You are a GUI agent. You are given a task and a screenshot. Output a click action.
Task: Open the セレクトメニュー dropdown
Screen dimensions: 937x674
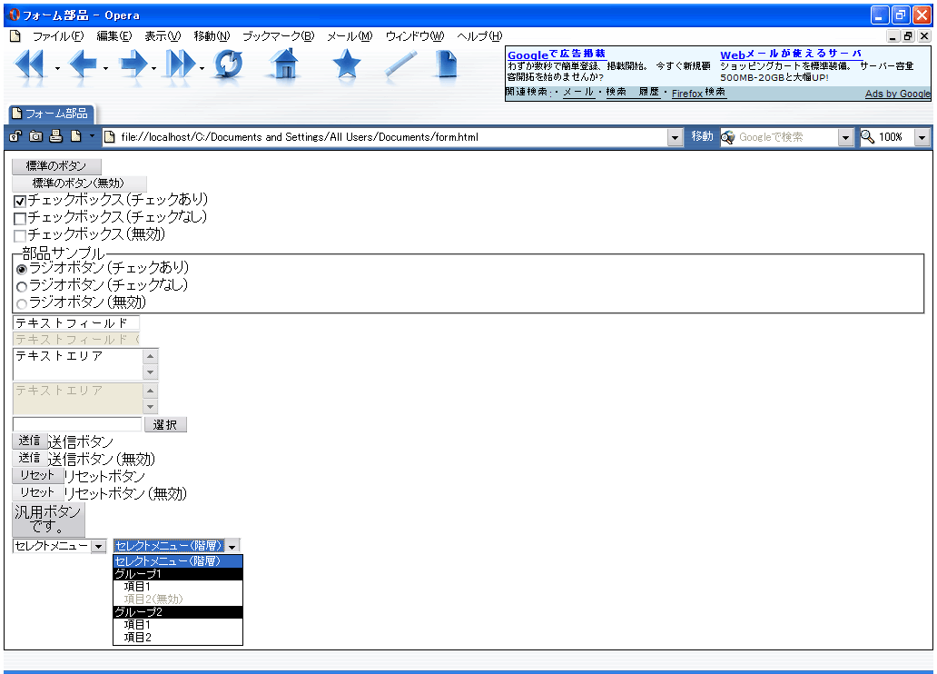click(x=99, y=546)
